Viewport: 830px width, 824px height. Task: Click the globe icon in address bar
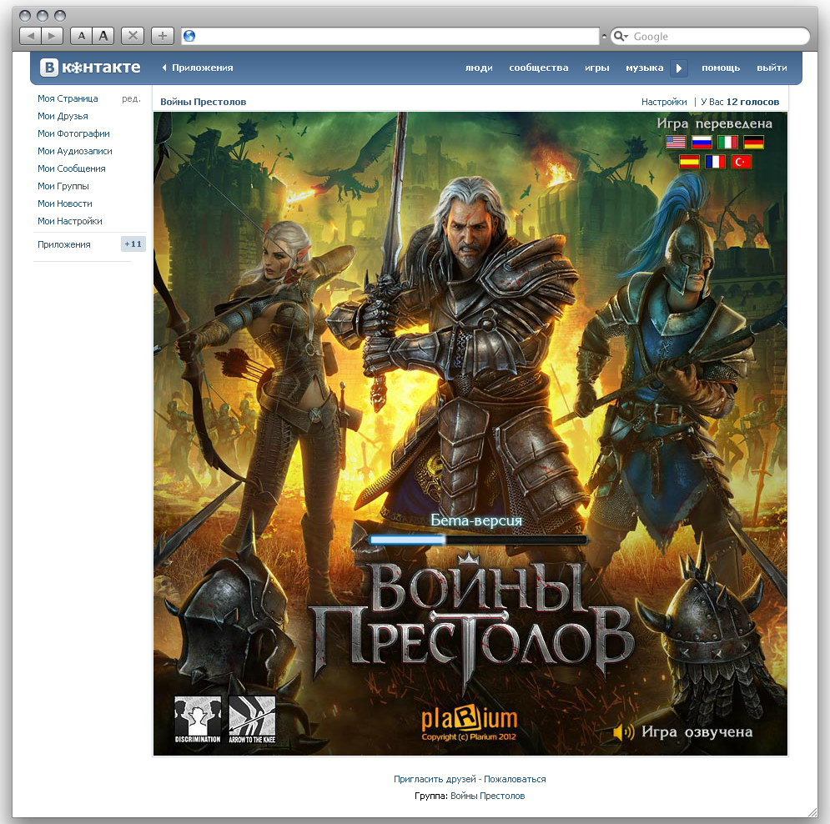[189, 36]
